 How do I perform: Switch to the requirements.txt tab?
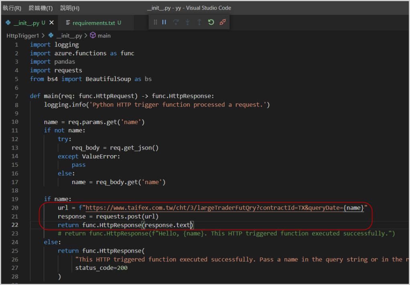[93, 23]
